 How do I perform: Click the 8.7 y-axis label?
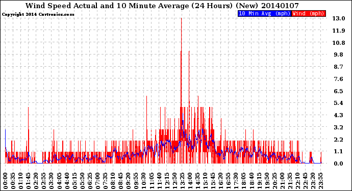(339, 67)
